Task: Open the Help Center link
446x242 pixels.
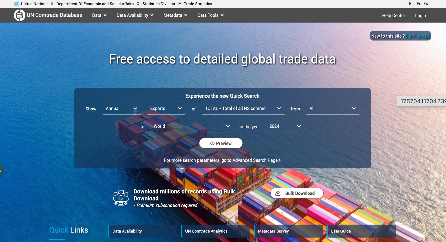Action: click(393, 16)
